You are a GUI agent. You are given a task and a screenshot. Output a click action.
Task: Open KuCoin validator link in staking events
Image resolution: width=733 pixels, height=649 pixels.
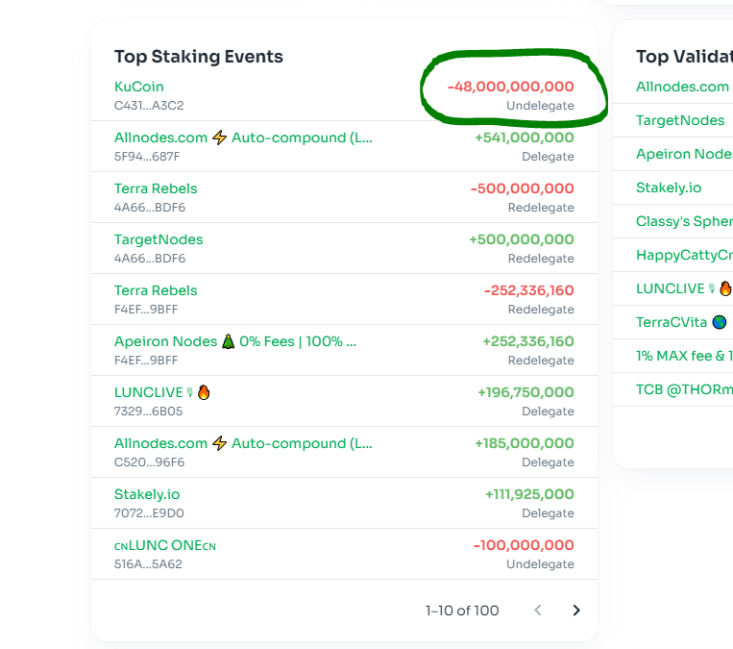[x=139, y=87]
